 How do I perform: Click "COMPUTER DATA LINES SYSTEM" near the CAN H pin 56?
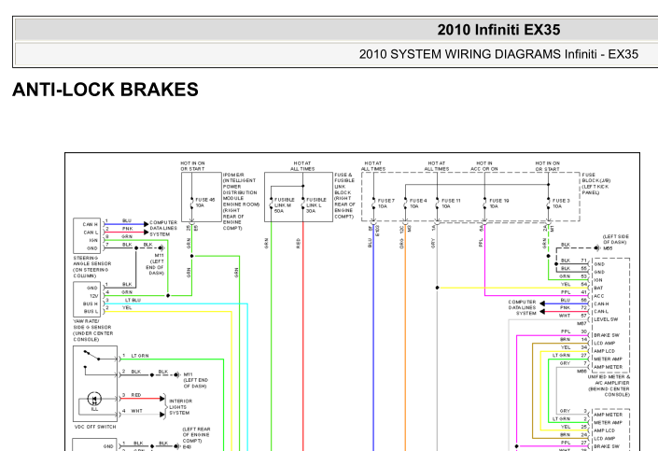click(522, 307)
